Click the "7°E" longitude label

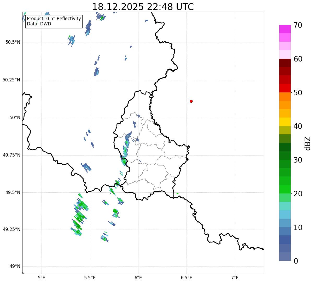pos(235,278)
